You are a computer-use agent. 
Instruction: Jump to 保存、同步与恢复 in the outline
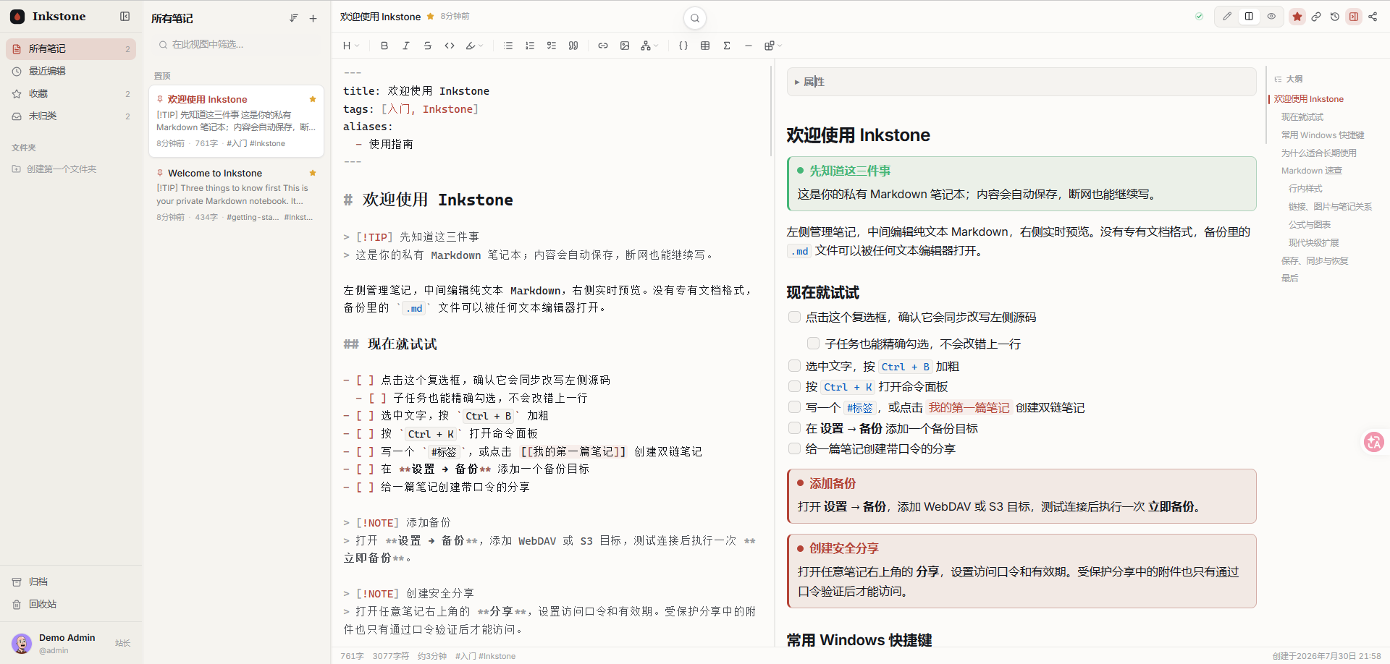coord(1314,260)
